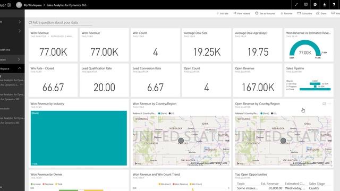The image size is (340, 191).
Task: Click the red Decrease legend in Won Revenue by Owner
Action: click(48, 184)
